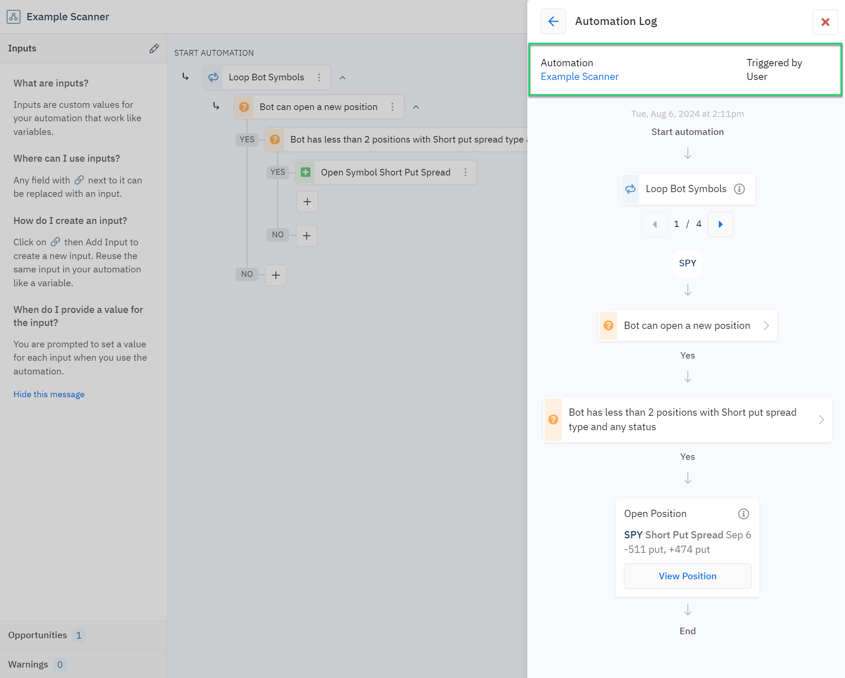The height and width of the screenshot is (678, 845).
Task: Click the View Position button
Action: 687,576
